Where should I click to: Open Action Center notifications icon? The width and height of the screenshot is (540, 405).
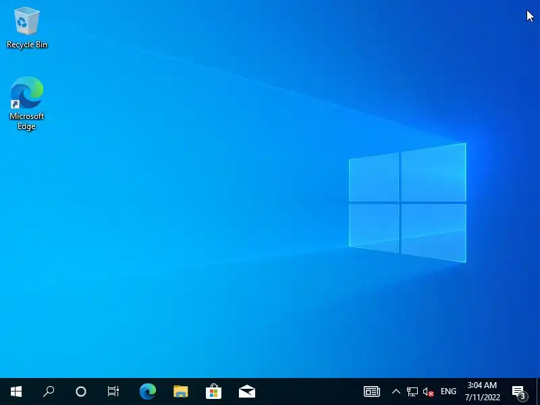[520, 391]
